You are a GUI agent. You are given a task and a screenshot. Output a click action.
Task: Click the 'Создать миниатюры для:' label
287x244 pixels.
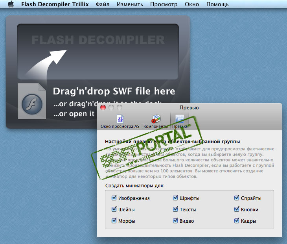(135, 186)
